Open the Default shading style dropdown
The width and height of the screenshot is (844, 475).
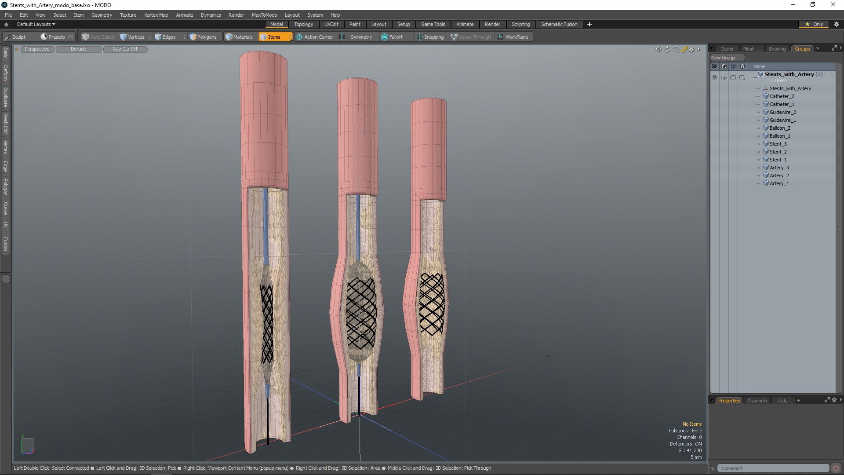(x=78, y=49)
